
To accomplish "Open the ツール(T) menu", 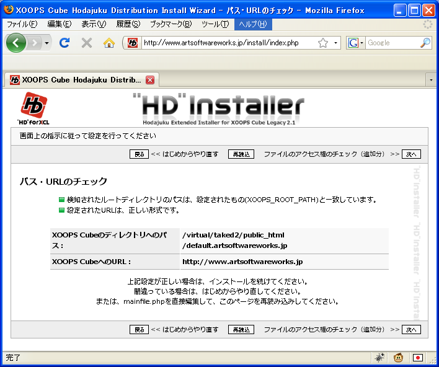I will (x=215, y=24).
